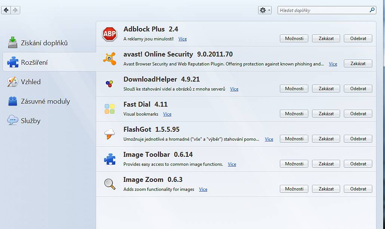Disable Adblock Plus with 'Zakázat'

pyautogui.click(x=326, y=38)
